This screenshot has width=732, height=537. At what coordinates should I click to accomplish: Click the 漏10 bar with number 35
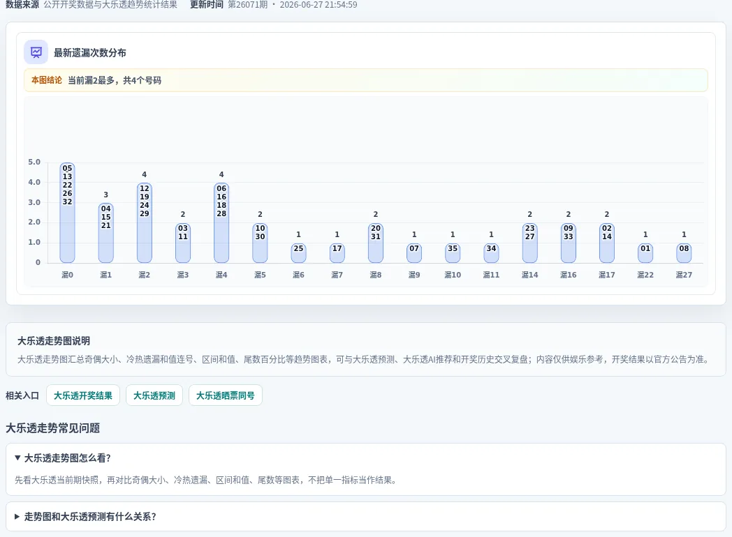453,253
